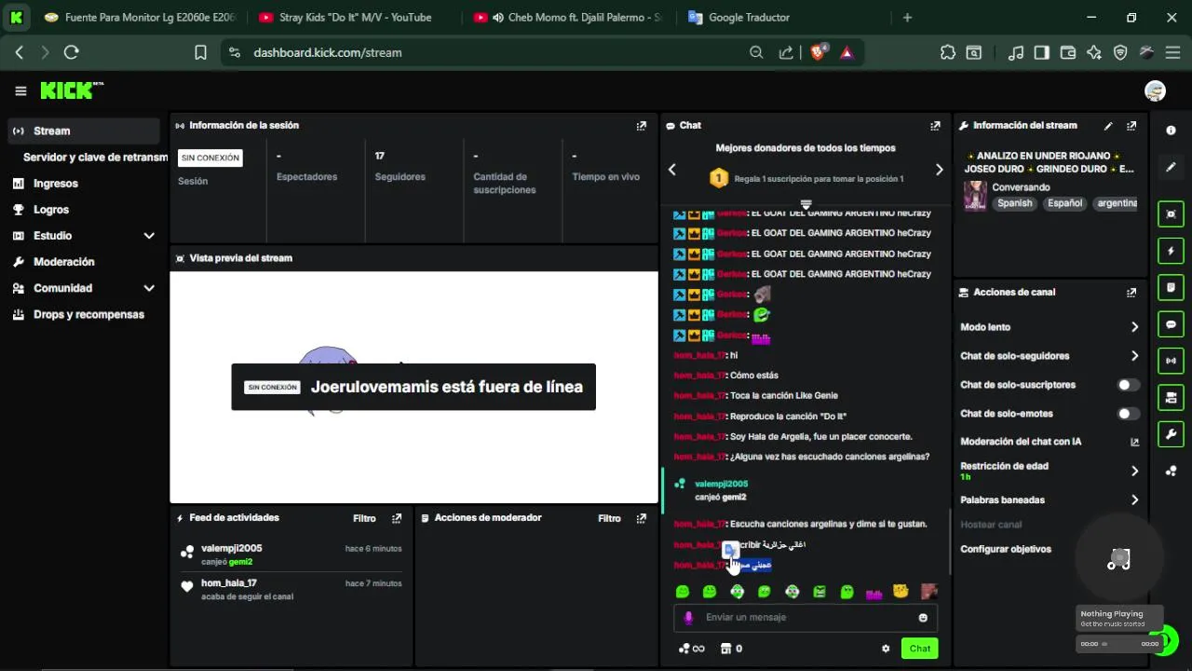Click the Conversando category thumbnail
Screen dimensions: 1192x671
point(975,196)
